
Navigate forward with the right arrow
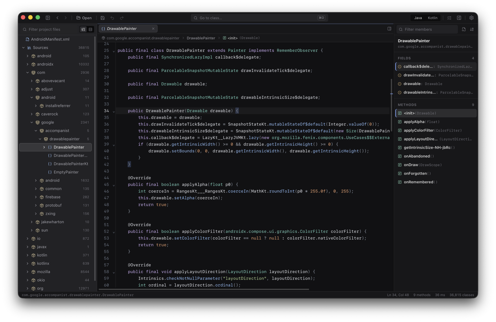coord(66,18)
